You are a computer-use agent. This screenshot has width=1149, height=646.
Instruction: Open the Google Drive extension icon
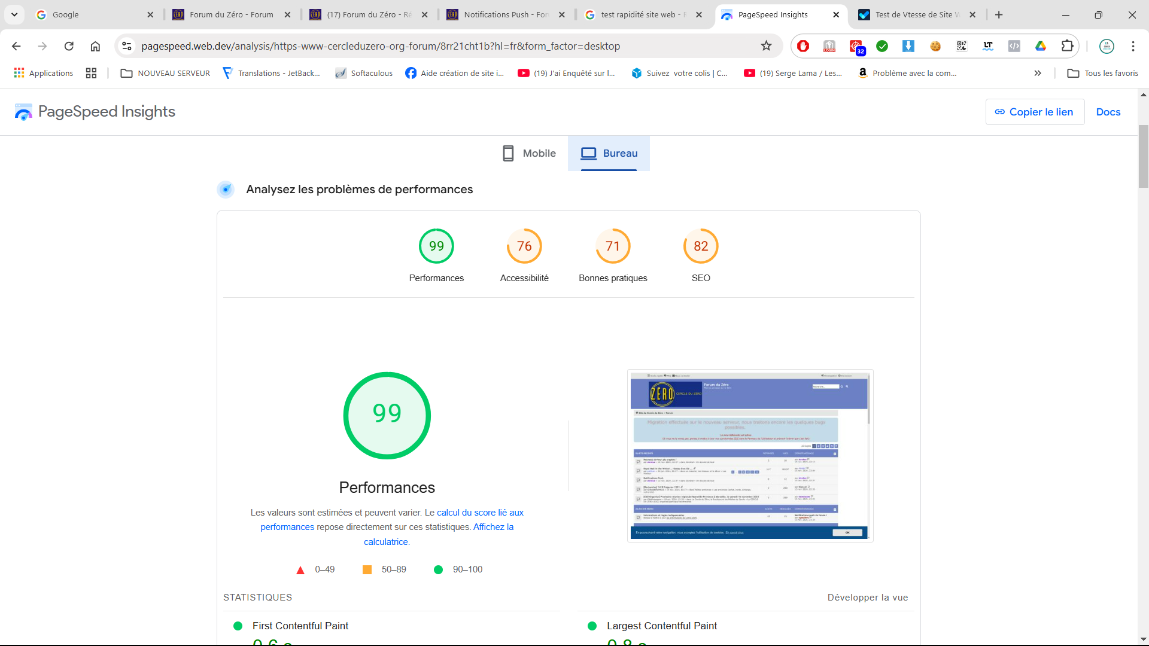[x=1041, y=46]
